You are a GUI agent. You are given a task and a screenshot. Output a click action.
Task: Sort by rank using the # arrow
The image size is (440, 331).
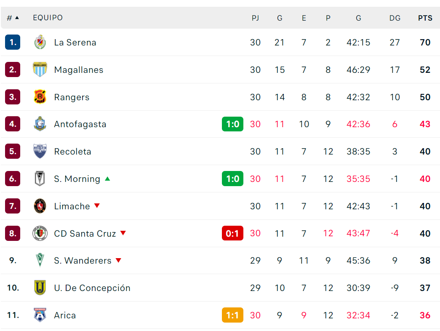click(13, 18)
